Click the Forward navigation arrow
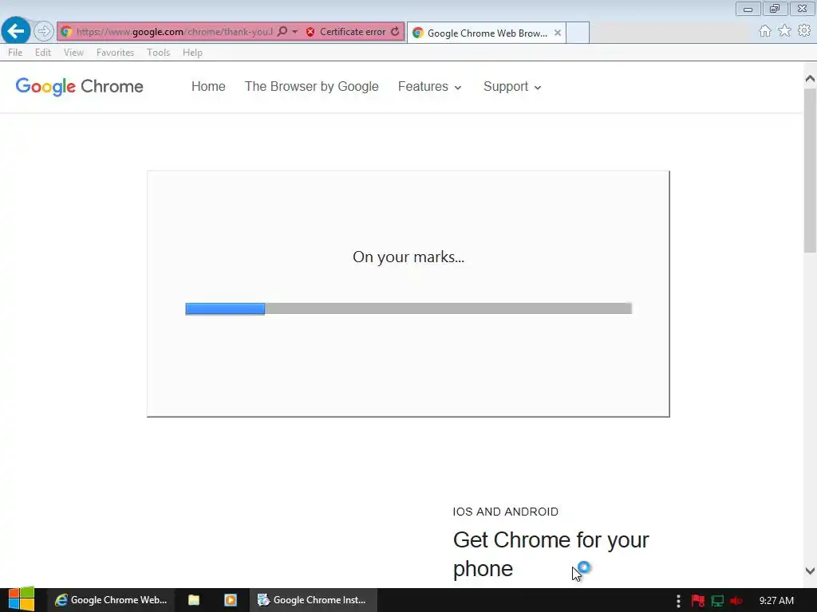The width and height of the screenshot is (817, 612). coord(44,32)
